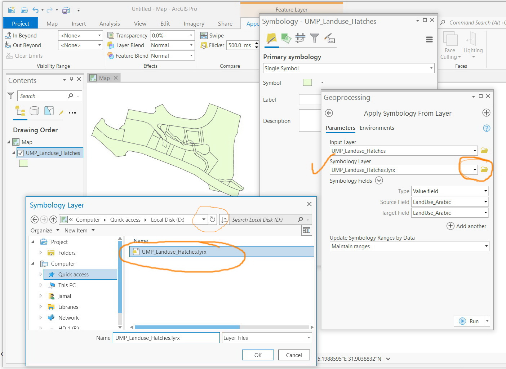Open the Primary symbology tab in Symbology pane

point(271,38)
